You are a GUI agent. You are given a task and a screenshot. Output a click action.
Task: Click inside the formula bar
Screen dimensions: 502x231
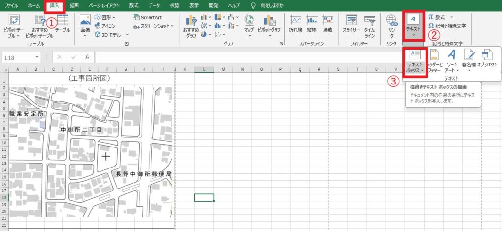245,57
